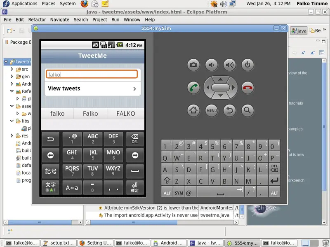Tap the ABC 2 key
Screen dimensions: 330x247
[x=93, y=139]
